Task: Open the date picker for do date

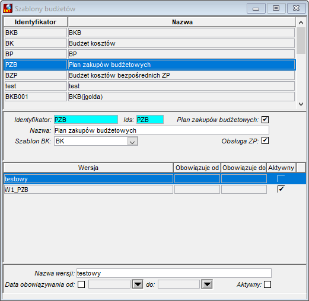Action: tap(207, 284)
